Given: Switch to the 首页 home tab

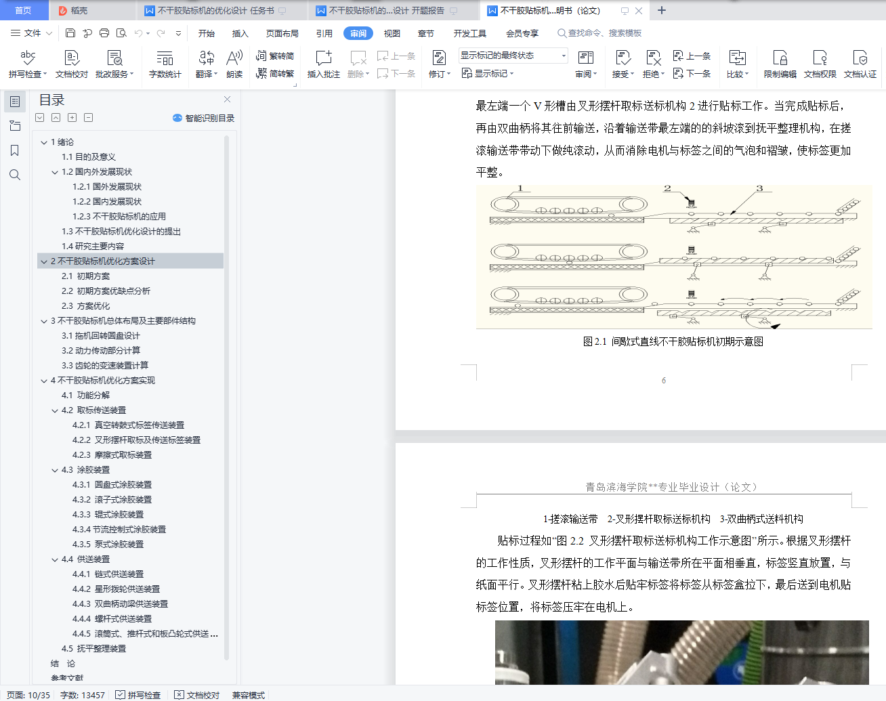Looking at the screenshot, I should coord(24,10).
